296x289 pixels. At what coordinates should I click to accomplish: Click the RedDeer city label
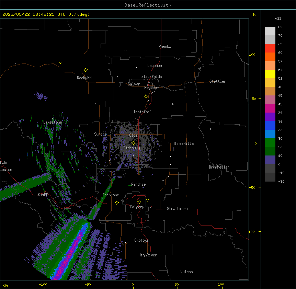[x=151, y=88]
